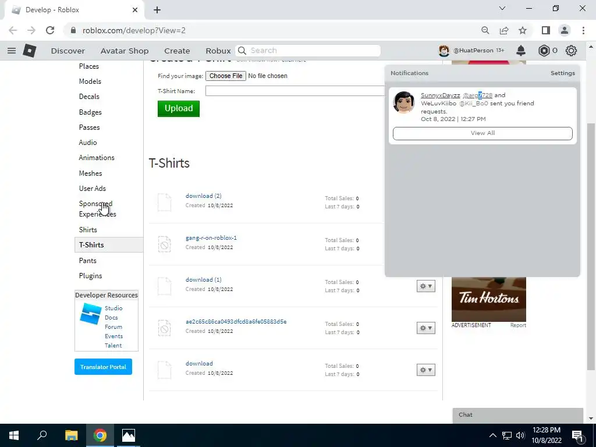596x447 pixels.
Task: Open Windows taskbar search
Action: click(42, 435)
